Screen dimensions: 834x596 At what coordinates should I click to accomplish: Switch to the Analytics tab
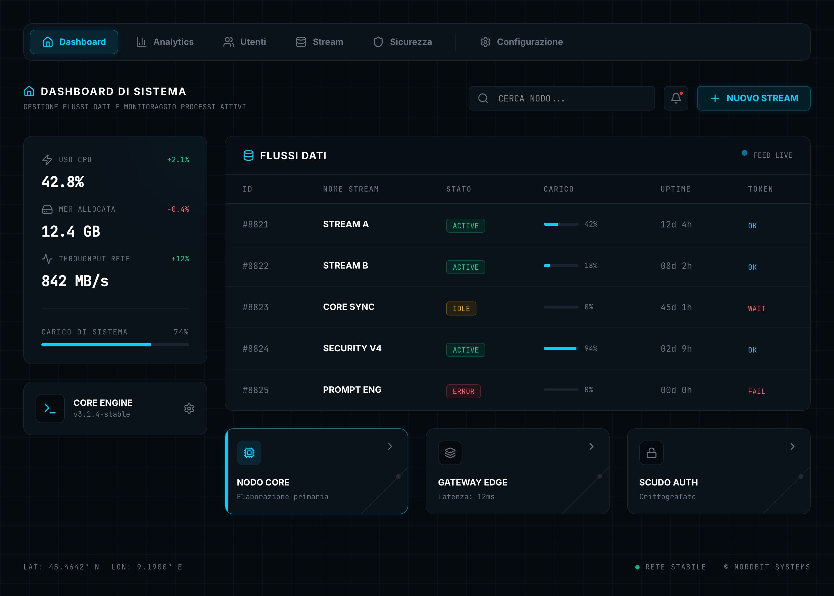coord(164,42)
